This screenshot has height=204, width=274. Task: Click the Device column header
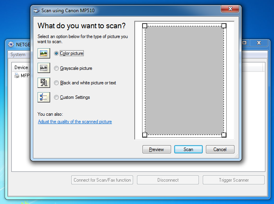click(21, 67)
